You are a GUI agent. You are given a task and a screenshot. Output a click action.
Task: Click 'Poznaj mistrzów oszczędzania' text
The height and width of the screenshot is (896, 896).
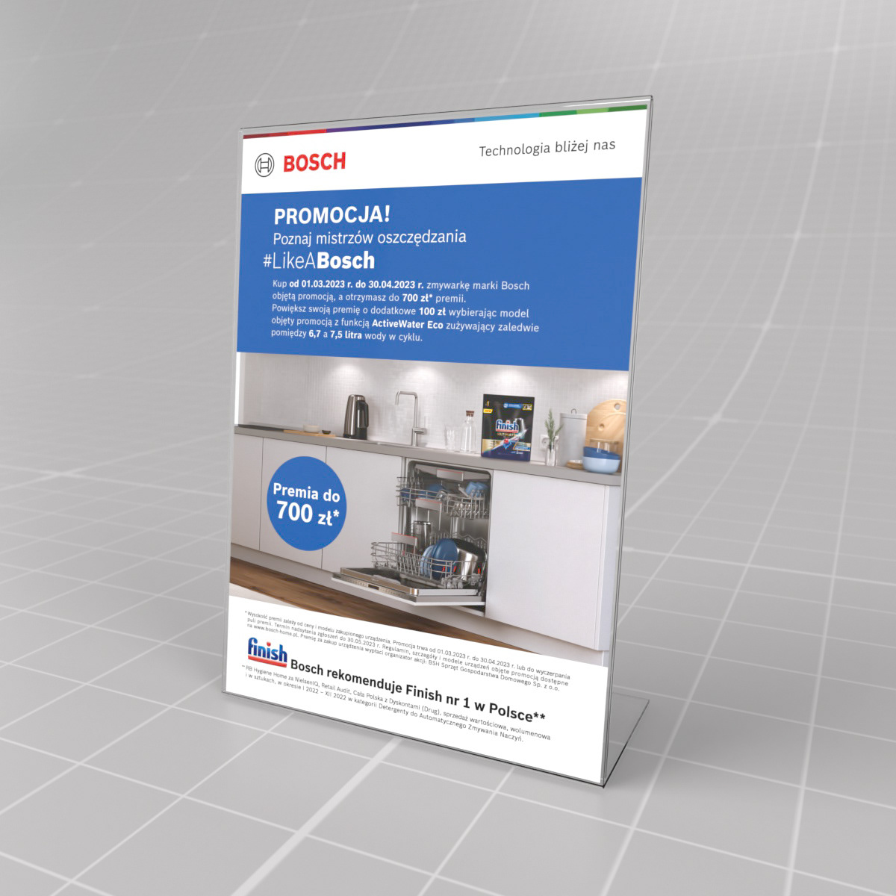[x=369, y=238]
